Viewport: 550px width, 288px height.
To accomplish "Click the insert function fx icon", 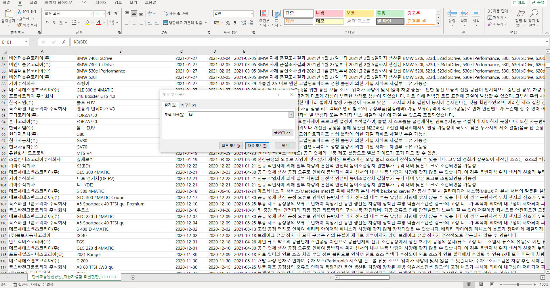I will point(64,42).
